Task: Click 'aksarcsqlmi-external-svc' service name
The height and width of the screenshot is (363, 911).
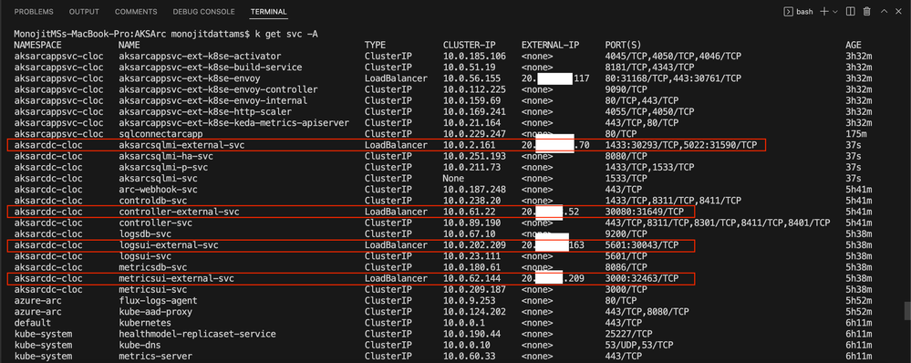Action: [181, 145]
